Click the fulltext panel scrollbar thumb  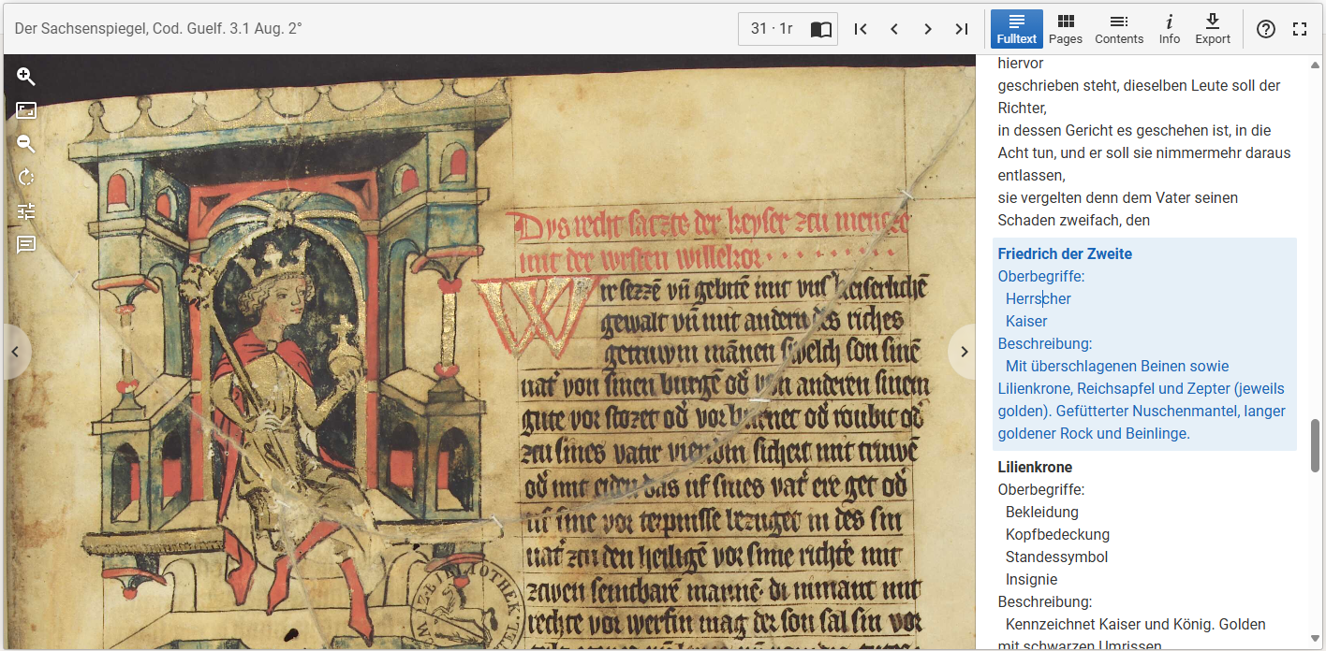[x=1316, y=446]
